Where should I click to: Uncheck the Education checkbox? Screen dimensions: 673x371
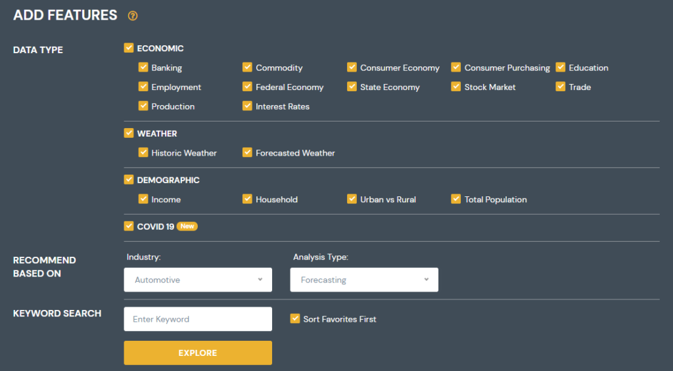click(x=561, y=68)
